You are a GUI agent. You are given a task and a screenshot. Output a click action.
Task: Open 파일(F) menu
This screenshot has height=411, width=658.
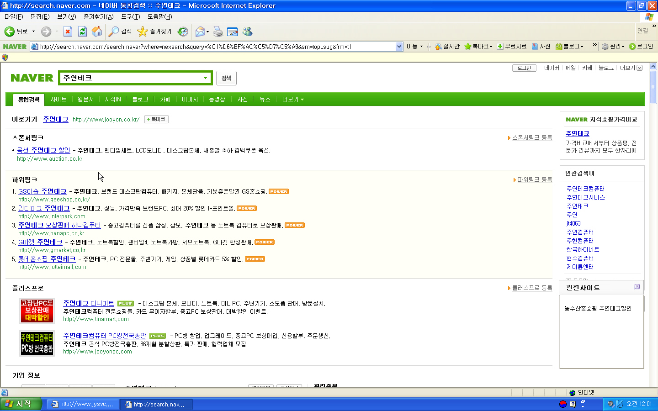[x=14, y=16]
